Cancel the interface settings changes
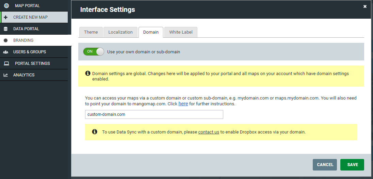 click(x=325, y=165)
